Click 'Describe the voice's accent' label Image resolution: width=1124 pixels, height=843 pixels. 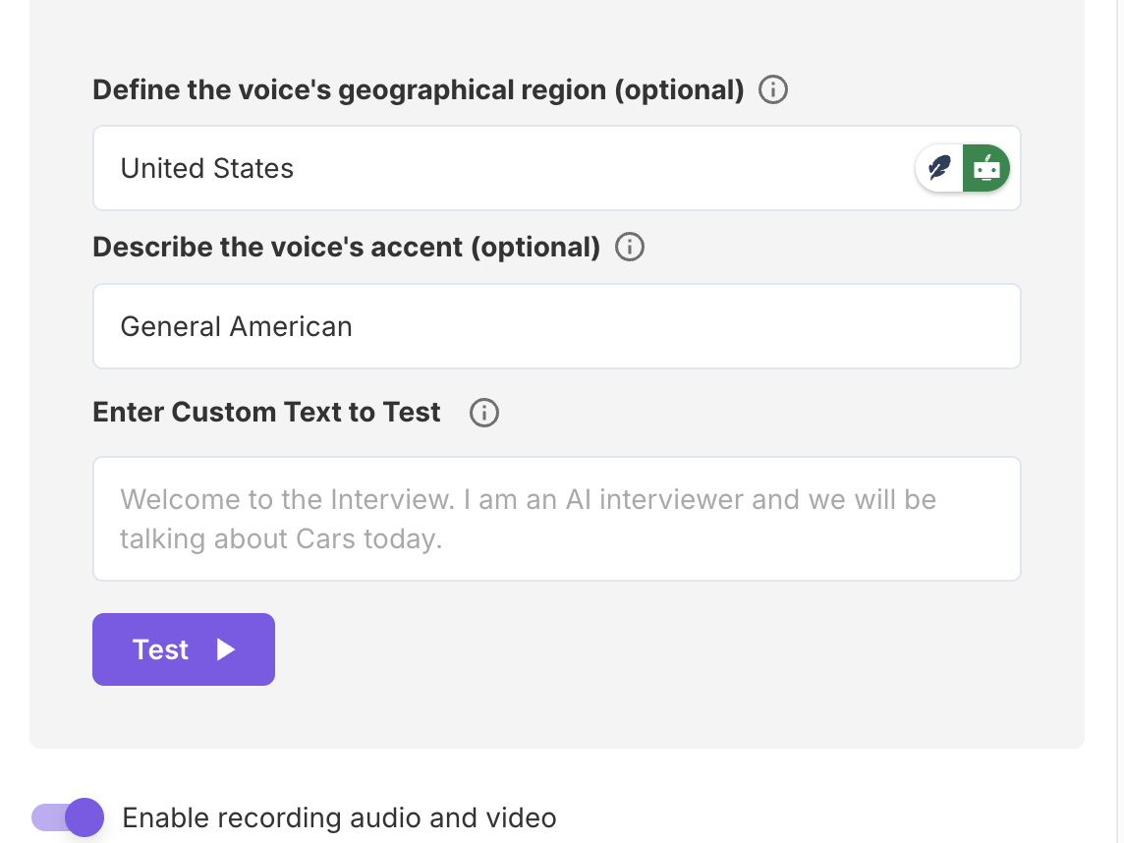pyautogui.click(x=346, y=247)
